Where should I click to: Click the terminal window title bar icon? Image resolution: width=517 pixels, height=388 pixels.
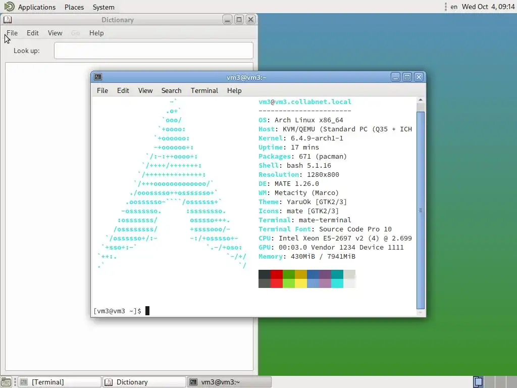pyautogui.click(x=98, y=77)
